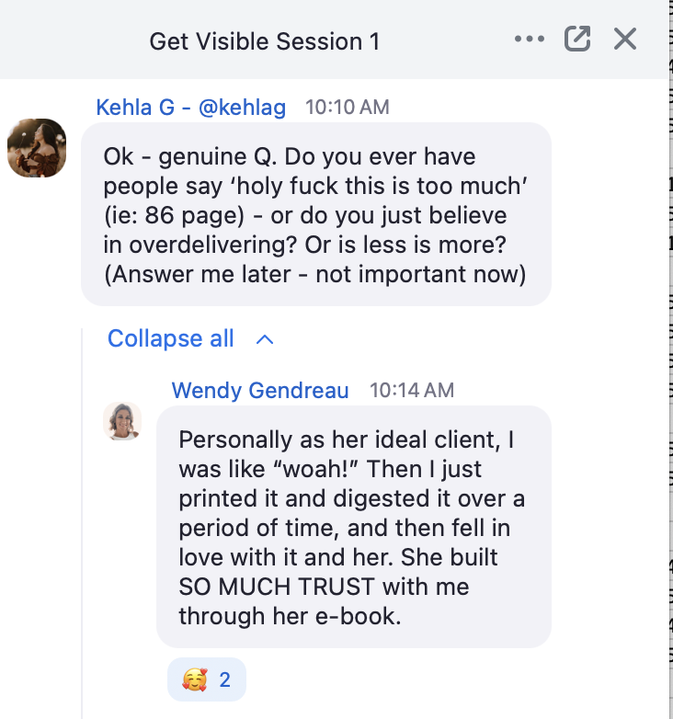Click the reaction count of 2
Viewport: 673px width, 719px height.
click(224, 679)
